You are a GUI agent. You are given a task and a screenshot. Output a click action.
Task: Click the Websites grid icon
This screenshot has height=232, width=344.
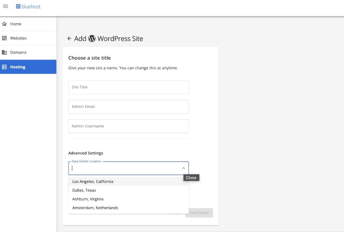pyautogui.click(x=4, y=38)
